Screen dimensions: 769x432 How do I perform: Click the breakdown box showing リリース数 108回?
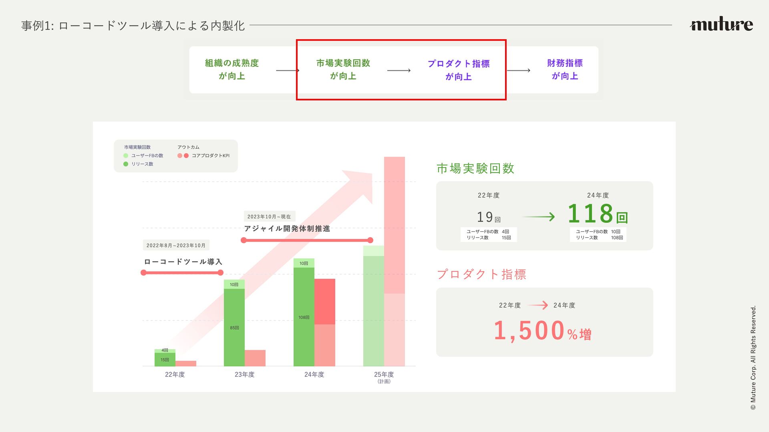598,234
